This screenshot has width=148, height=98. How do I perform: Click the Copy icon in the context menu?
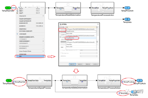(x=17, y=11)
